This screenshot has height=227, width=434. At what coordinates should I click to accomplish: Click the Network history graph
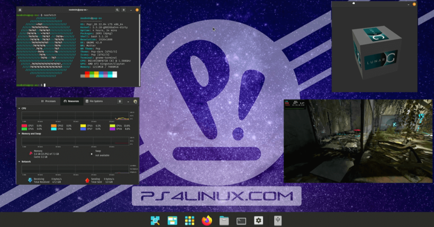(x=75, y=169)
